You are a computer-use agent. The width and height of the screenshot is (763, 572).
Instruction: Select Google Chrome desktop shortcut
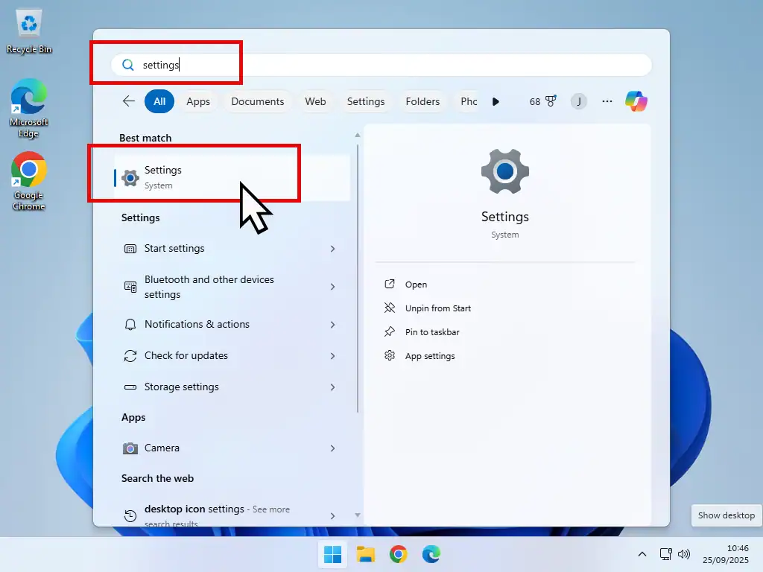tap(29, 181)
